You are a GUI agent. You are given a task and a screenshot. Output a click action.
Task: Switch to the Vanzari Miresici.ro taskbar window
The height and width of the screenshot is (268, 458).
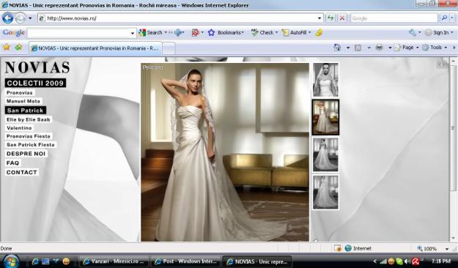[x=114, y=261]
